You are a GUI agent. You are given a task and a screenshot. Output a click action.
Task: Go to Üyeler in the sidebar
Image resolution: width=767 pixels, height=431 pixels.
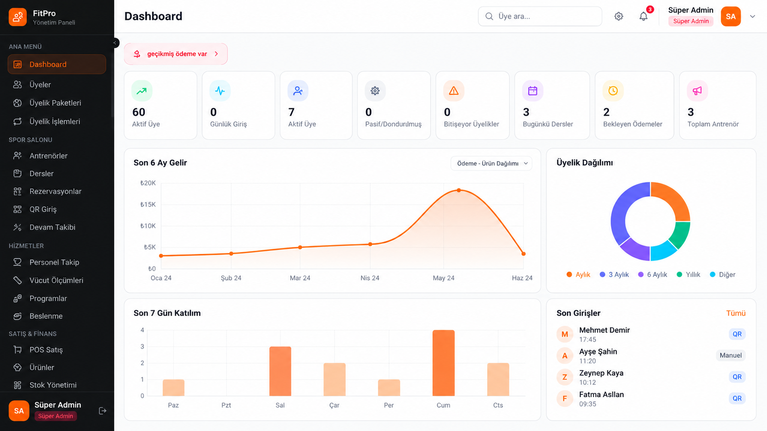[x=57, y=85]
